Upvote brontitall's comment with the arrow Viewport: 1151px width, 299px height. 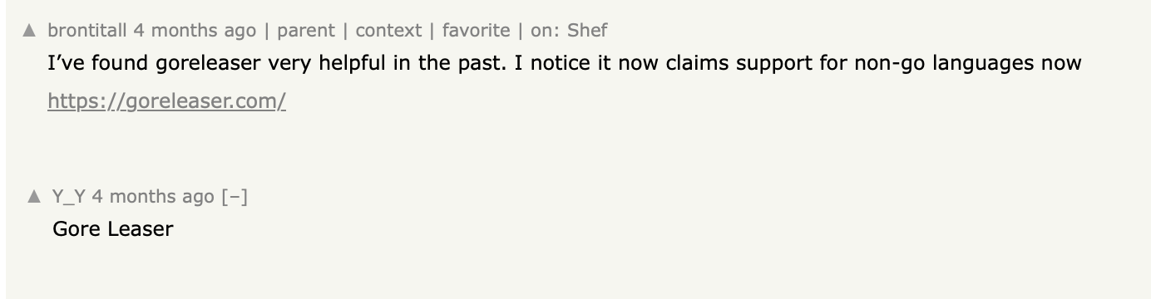tap(30, 31)
